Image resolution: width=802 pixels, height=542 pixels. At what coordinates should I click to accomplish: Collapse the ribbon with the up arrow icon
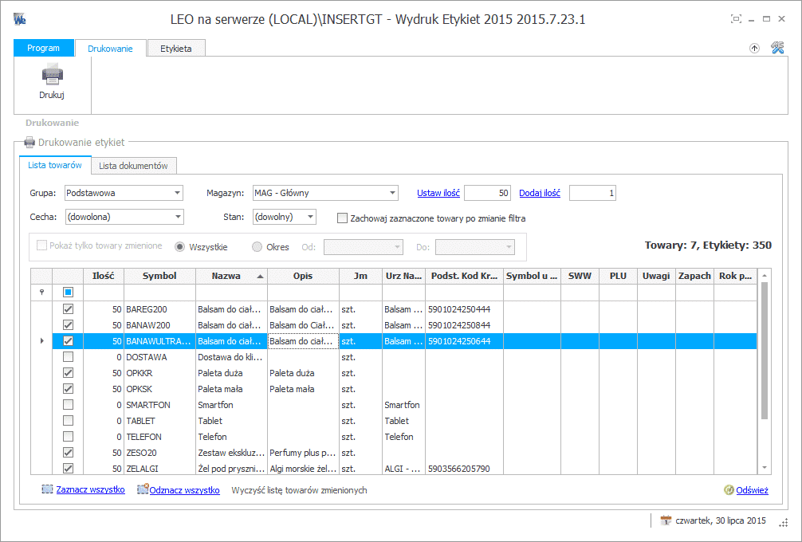(x=754, y=48)
